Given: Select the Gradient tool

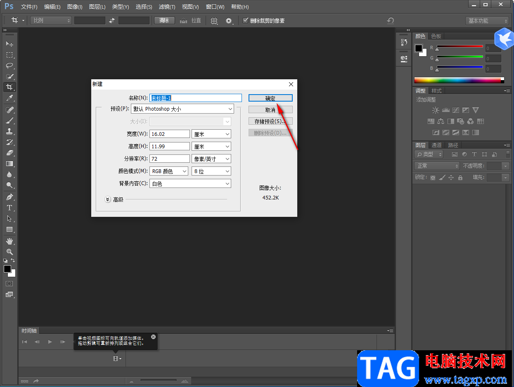Looking at the screenshot, I should click(x=9, y=164).
